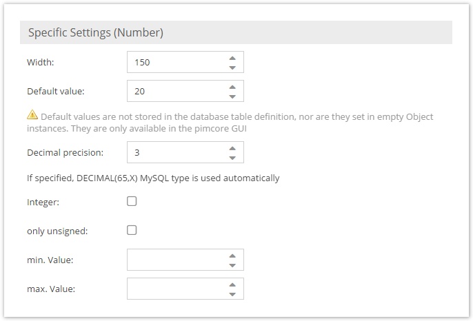
Task: Enable the Integer checkbox
Action: (x=132, y=201)
